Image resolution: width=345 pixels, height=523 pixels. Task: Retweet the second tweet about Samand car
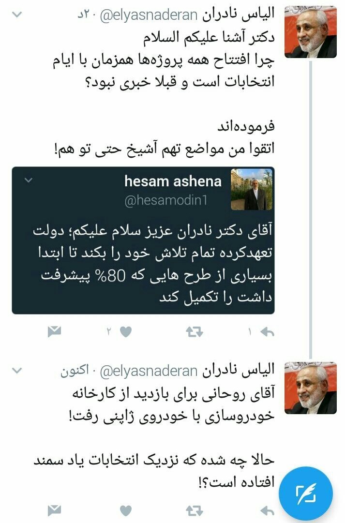click(x=194, y=510)
